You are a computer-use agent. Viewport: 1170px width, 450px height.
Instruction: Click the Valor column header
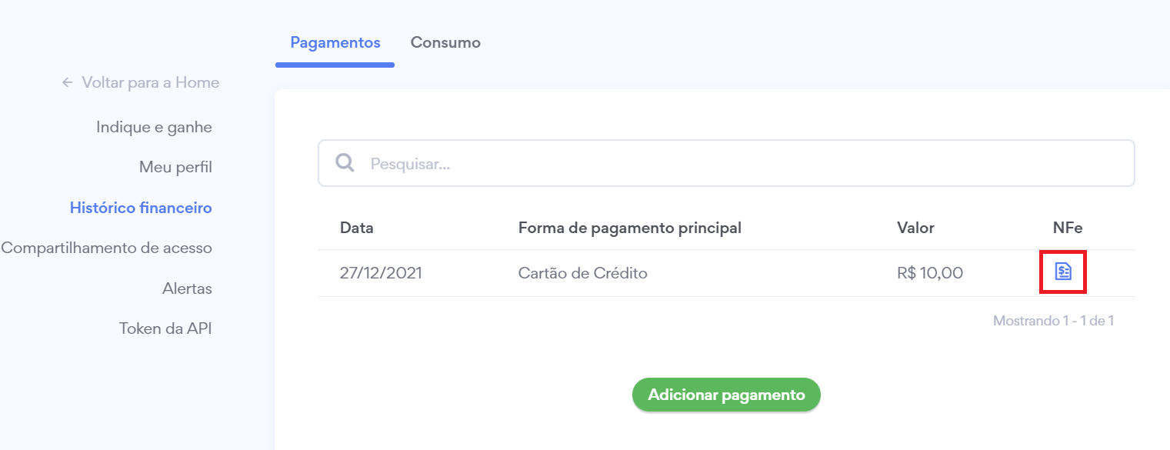(x=915, y=228)
